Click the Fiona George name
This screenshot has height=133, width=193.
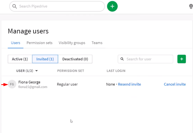[x=29, y=82]
